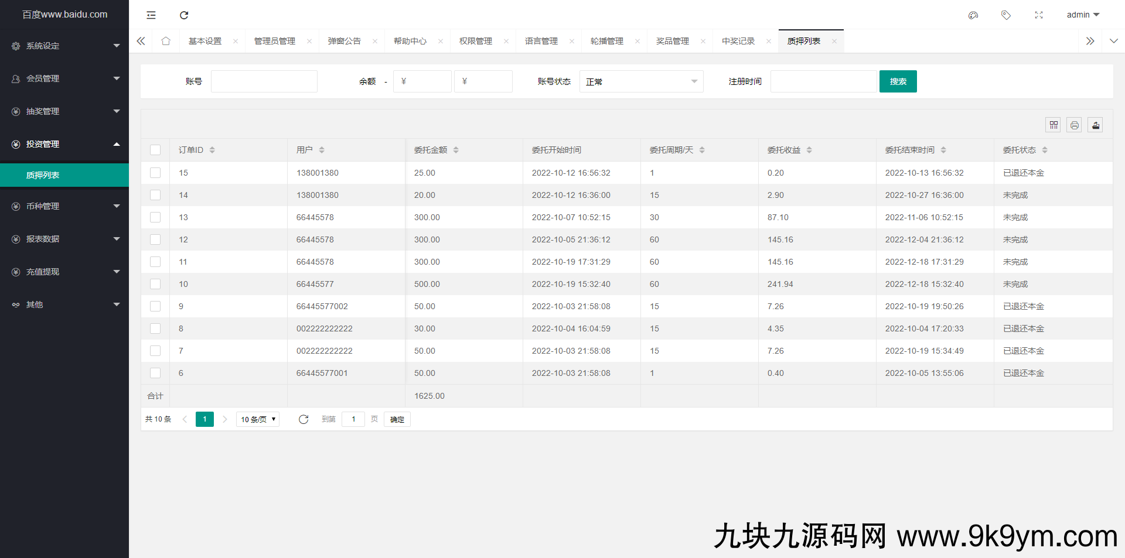Screen dimensions: 1125x558
Task: Refresh the page with the reload icon
Action: (x=183, y=15)
